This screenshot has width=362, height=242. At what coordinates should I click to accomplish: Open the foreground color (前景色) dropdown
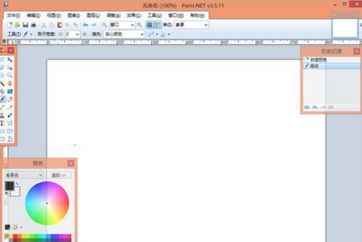click(x=24, y=175)
